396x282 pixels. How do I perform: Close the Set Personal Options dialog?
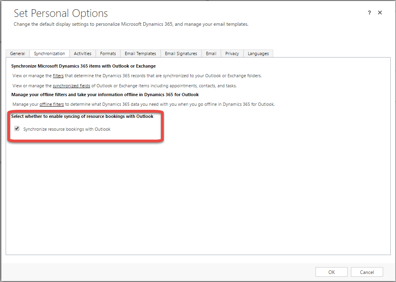pyautogui.click(x=380, y=12)
